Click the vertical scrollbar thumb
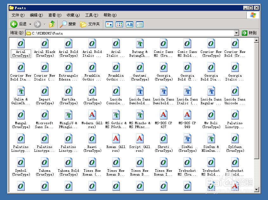The height and width of the screenshot is (200, 268). (x=256, y=101)
